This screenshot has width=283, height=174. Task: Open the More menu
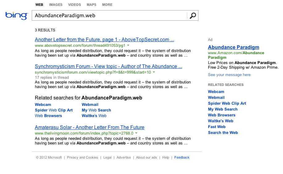pos(107,5)
